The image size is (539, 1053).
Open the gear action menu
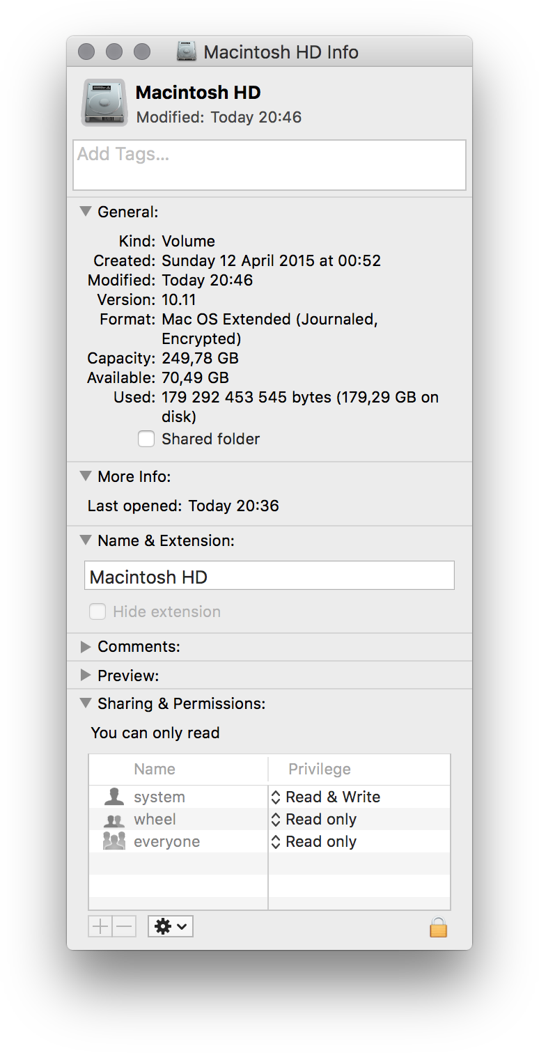click(x=171, y=926)
